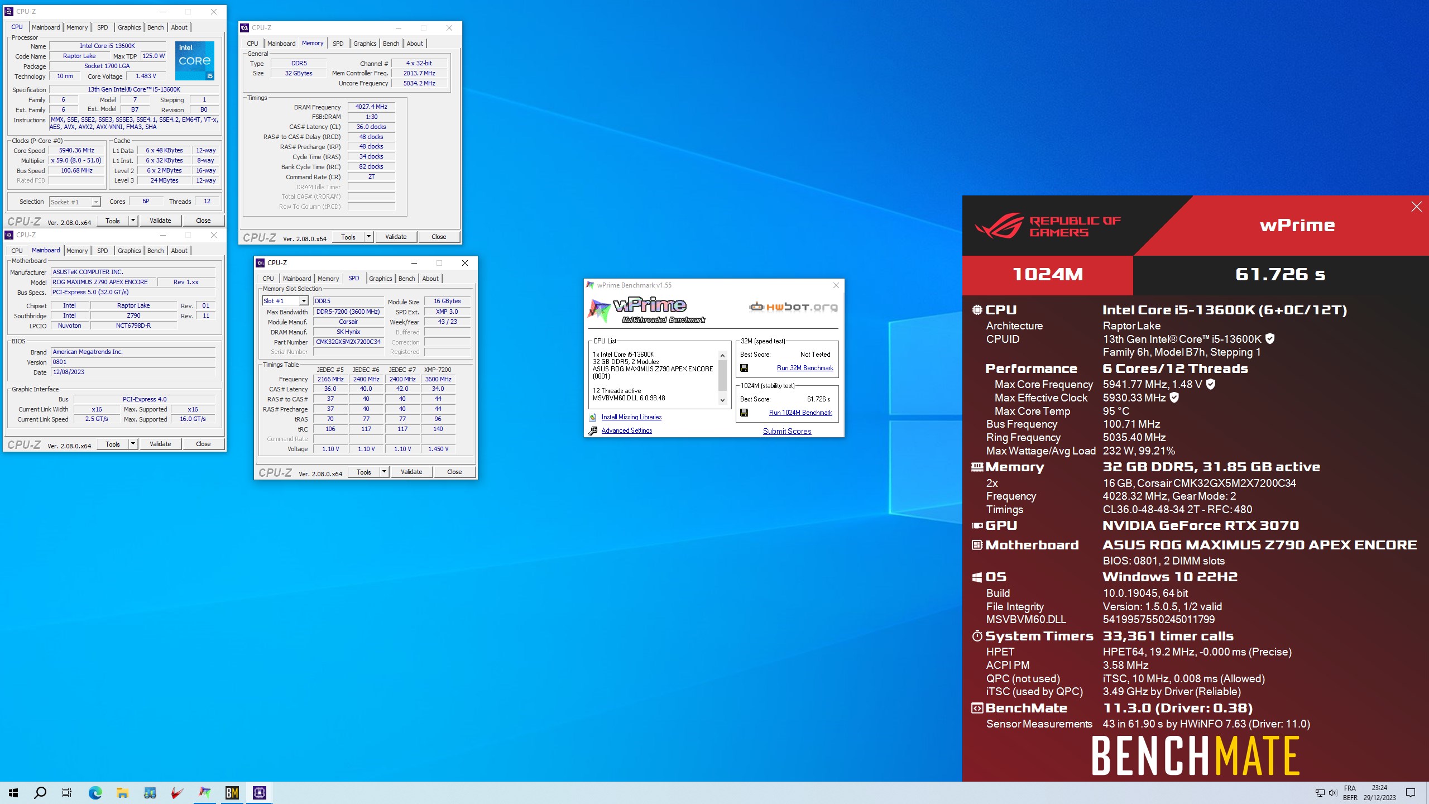This screenshot has width=1429, height=804.
Task: Click Close button in the CPU-Z Mainboard window
Action: pyautogui.click(x=203, y=444)
